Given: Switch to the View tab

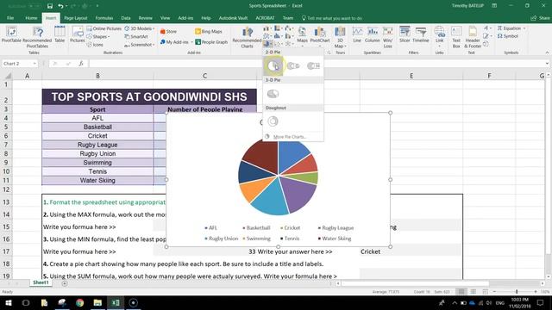Looking at the screenshot, I should (x=165, y=18).
